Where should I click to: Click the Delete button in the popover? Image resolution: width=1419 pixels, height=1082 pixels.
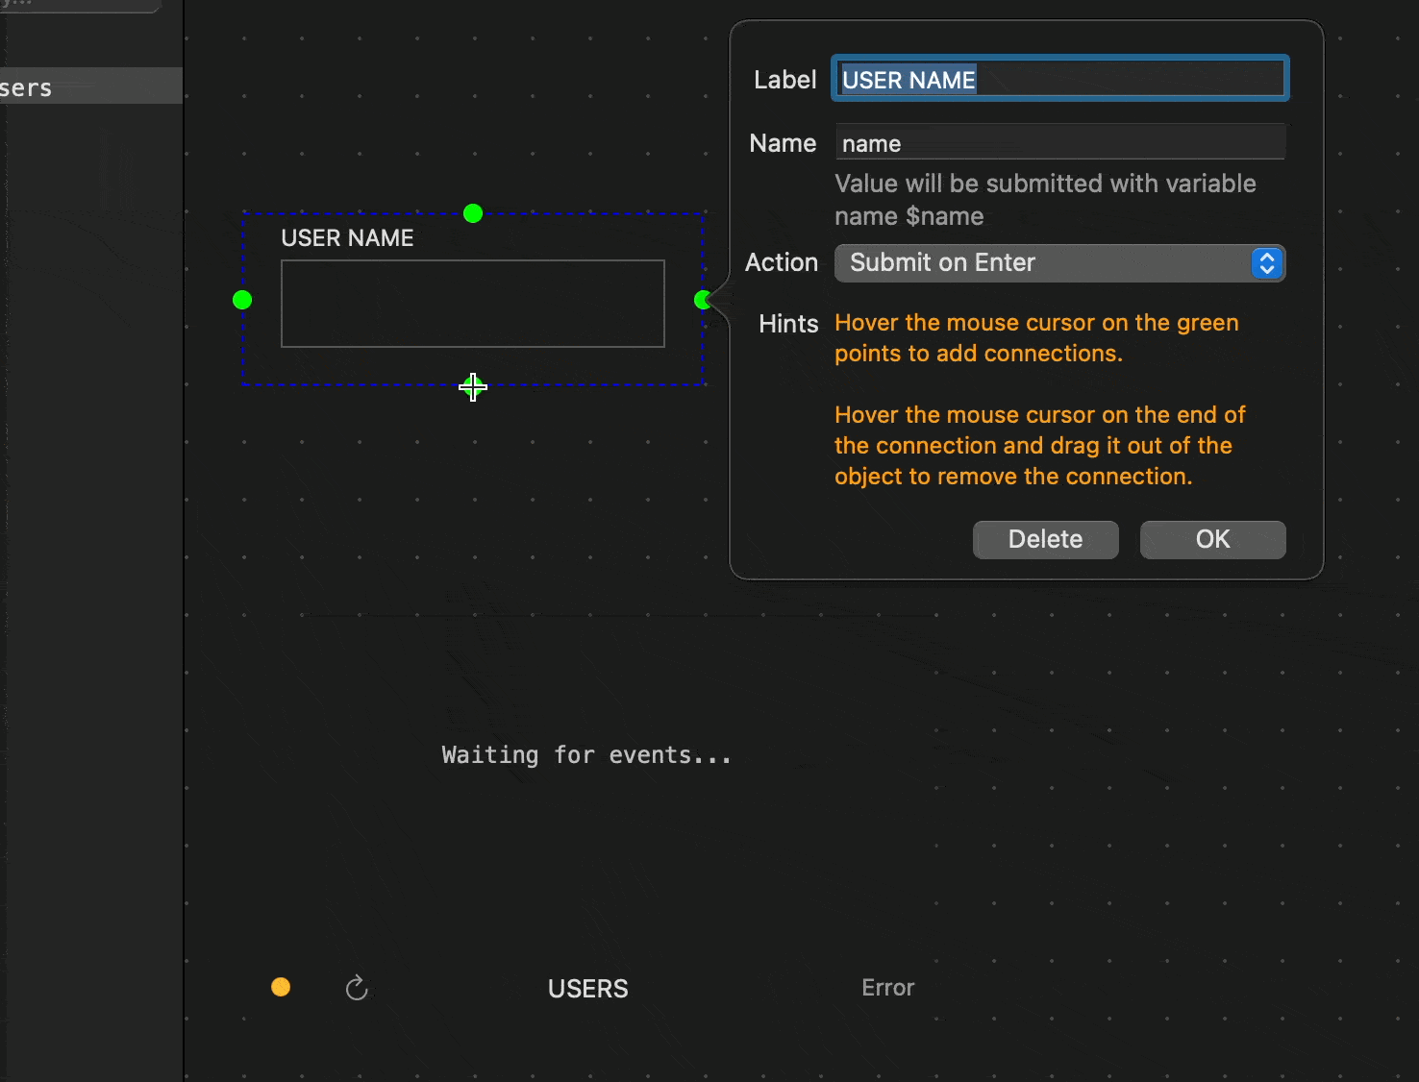1045,539
